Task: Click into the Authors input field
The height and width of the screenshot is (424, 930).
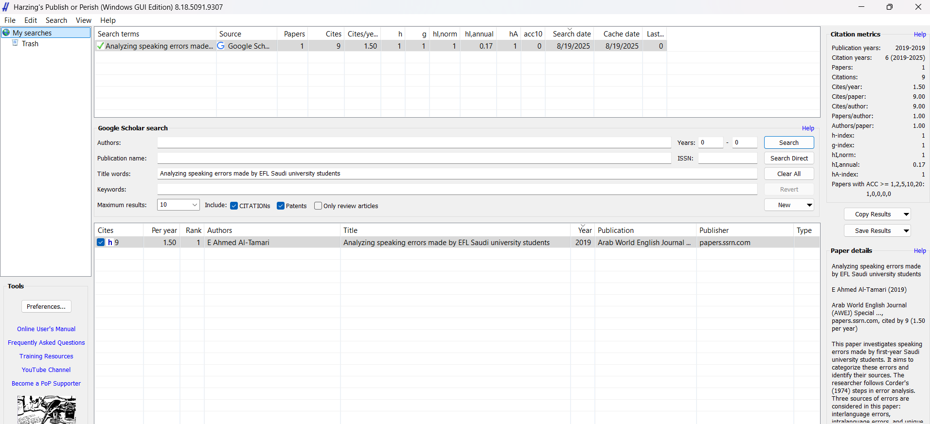Action: click(x=414, y=142)
